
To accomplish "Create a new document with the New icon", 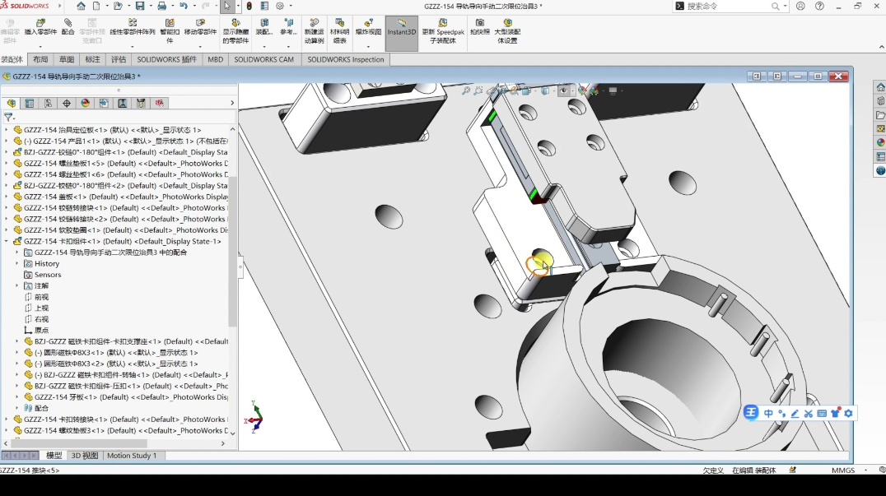I will [x=96, y=7].
